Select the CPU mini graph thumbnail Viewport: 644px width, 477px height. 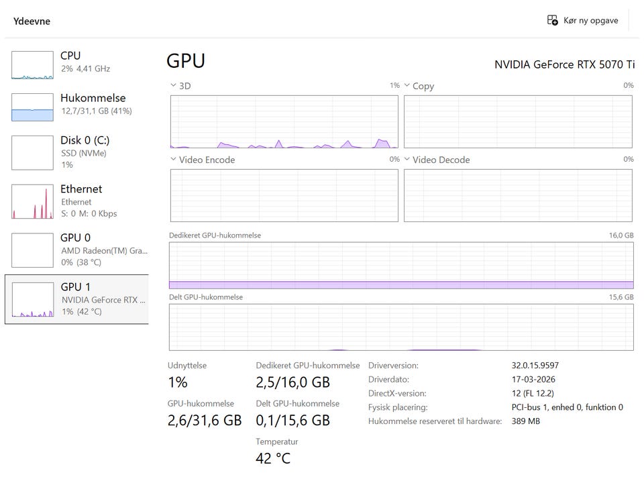[x=32, y=65]
